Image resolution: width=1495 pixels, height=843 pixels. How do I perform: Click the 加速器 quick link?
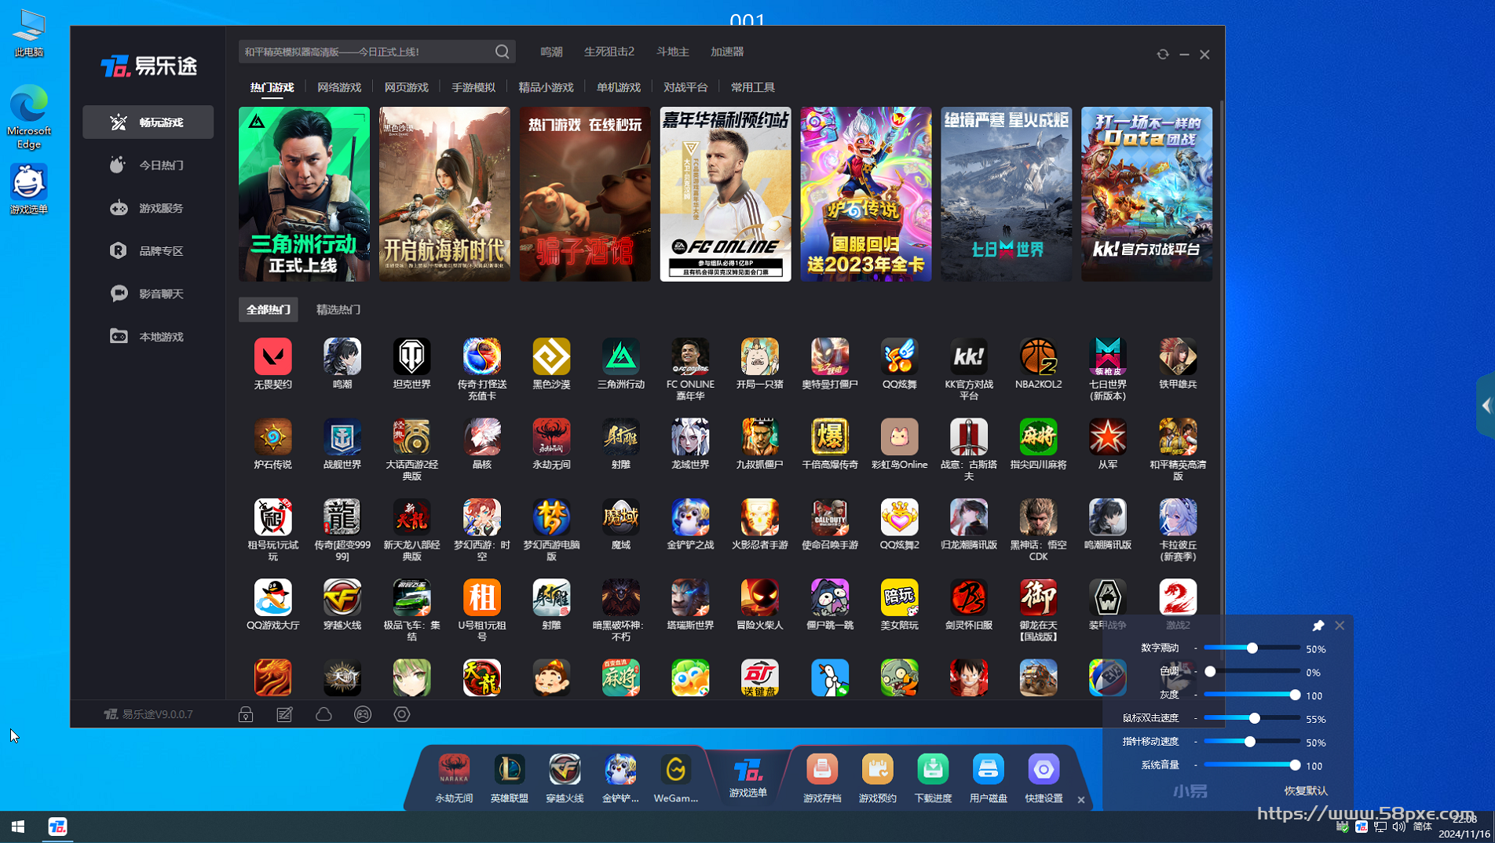727,52
